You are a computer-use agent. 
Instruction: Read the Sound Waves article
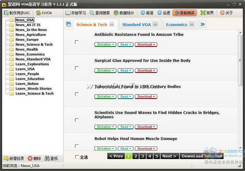126,127
